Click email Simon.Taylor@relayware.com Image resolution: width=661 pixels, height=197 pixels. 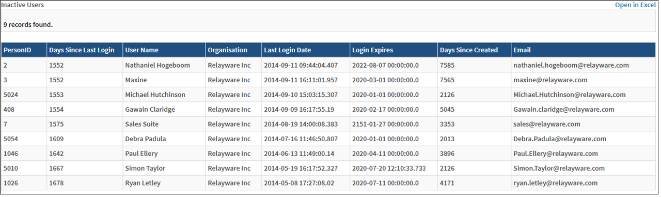559,169
